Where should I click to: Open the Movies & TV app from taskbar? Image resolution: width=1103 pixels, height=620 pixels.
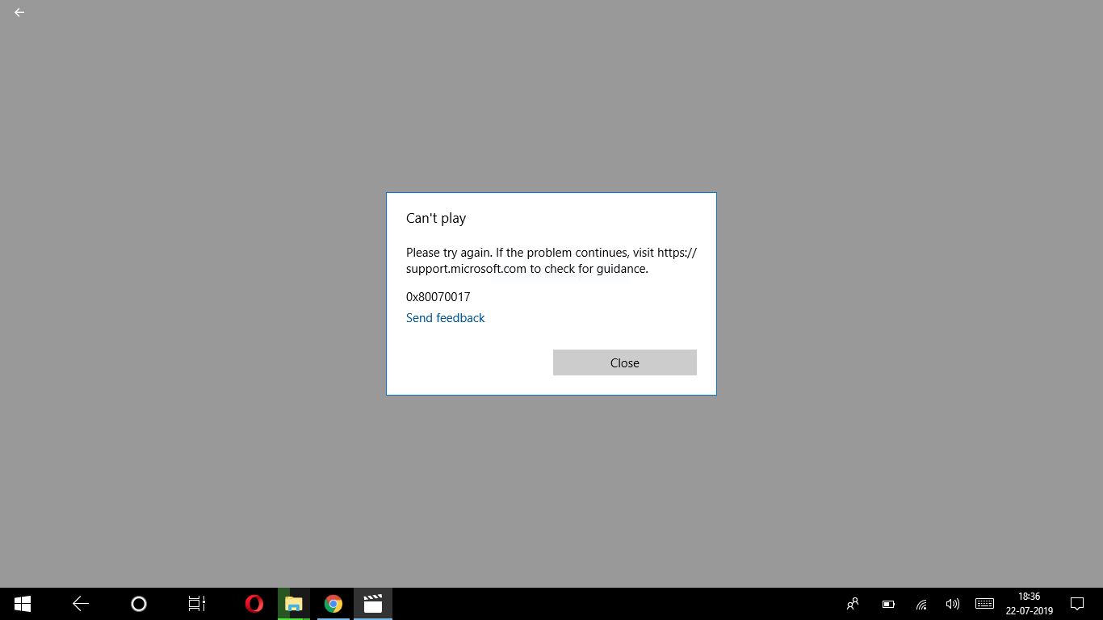pos(372,603)
